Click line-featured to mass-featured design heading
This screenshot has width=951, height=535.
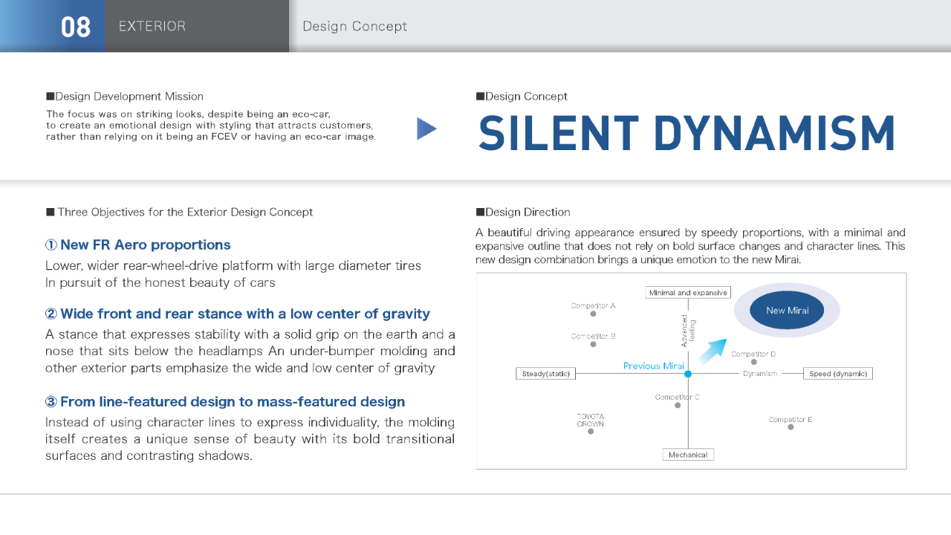pos(225,402)
